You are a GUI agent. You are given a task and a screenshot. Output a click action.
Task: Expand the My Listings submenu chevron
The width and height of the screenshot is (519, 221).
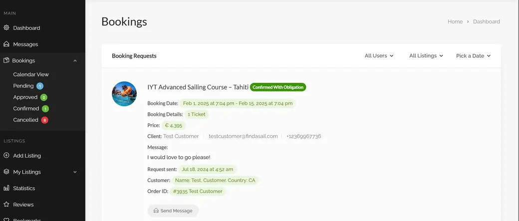75,172
